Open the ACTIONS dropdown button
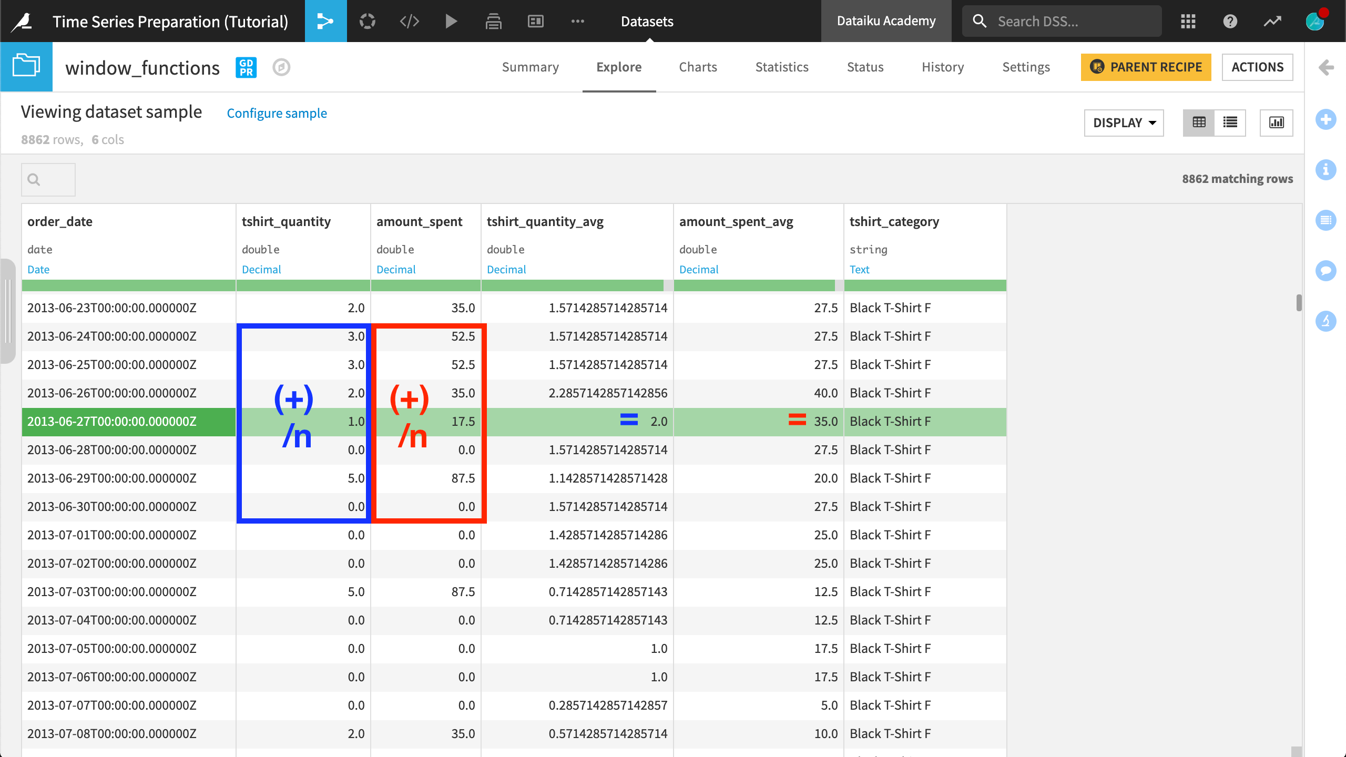 [x=1258, y=67]
